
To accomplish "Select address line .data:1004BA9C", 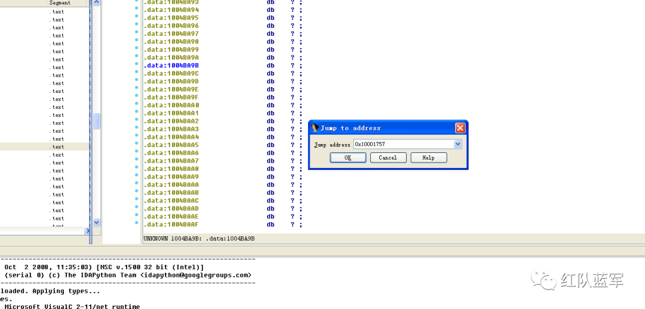I will click(171, 73).
